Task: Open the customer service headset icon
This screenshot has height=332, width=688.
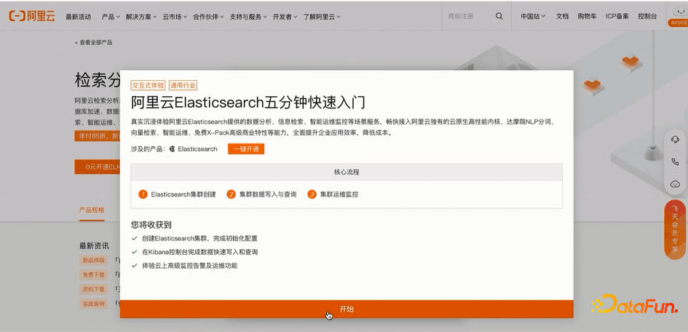Action: 675,140
